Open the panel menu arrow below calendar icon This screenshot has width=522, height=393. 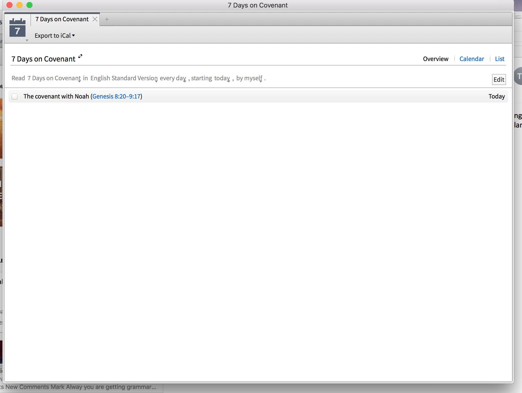tap(27, 40)
